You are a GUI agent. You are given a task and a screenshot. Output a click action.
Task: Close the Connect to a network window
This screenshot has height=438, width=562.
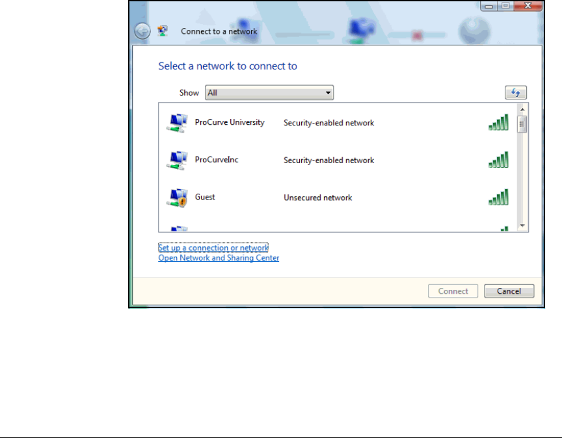click(528, 6)
